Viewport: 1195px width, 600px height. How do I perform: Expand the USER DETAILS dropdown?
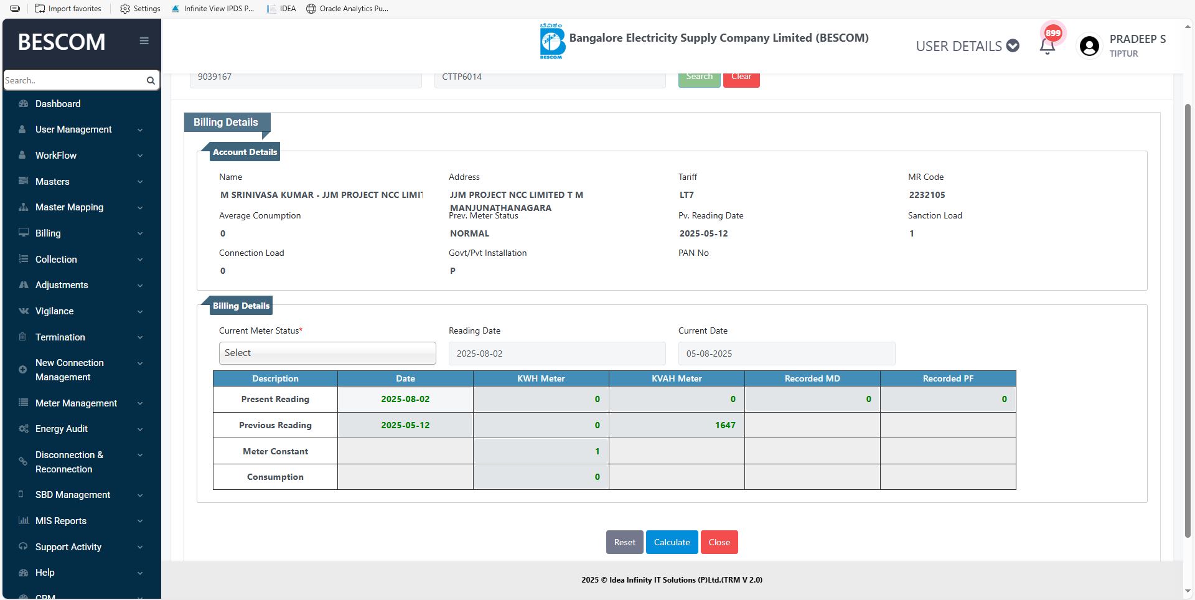click(967, 46)
